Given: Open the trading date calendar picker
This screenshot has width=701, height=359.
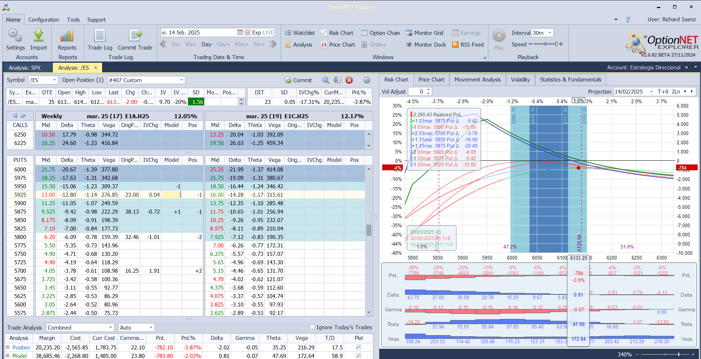Looking at the screenshot, I should [240, 33].
